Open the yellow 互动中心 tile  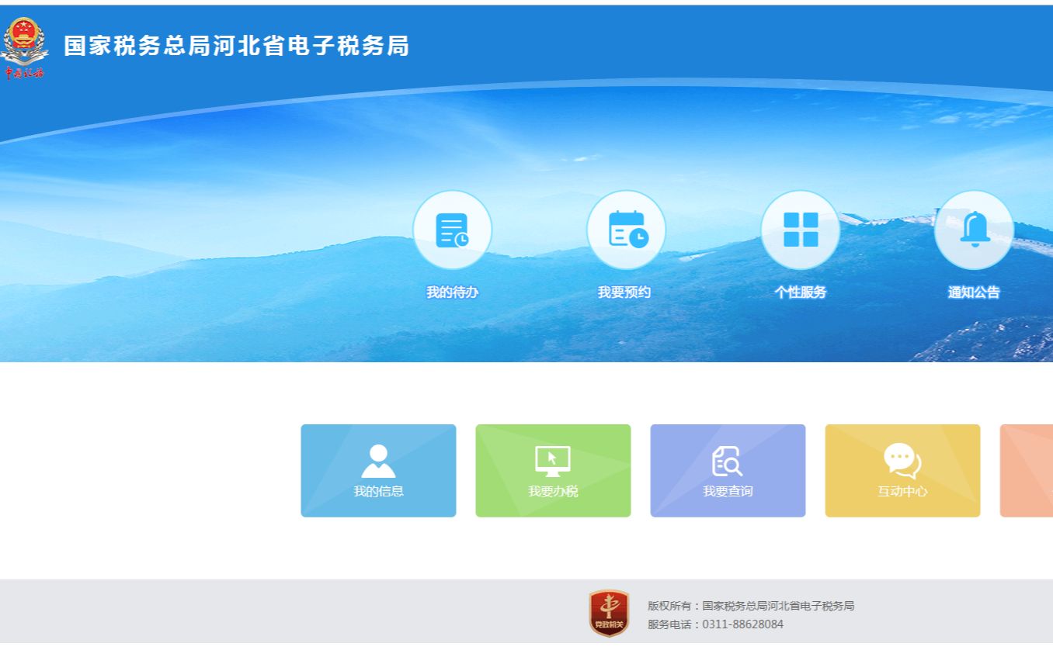click(x=902, y=469)
